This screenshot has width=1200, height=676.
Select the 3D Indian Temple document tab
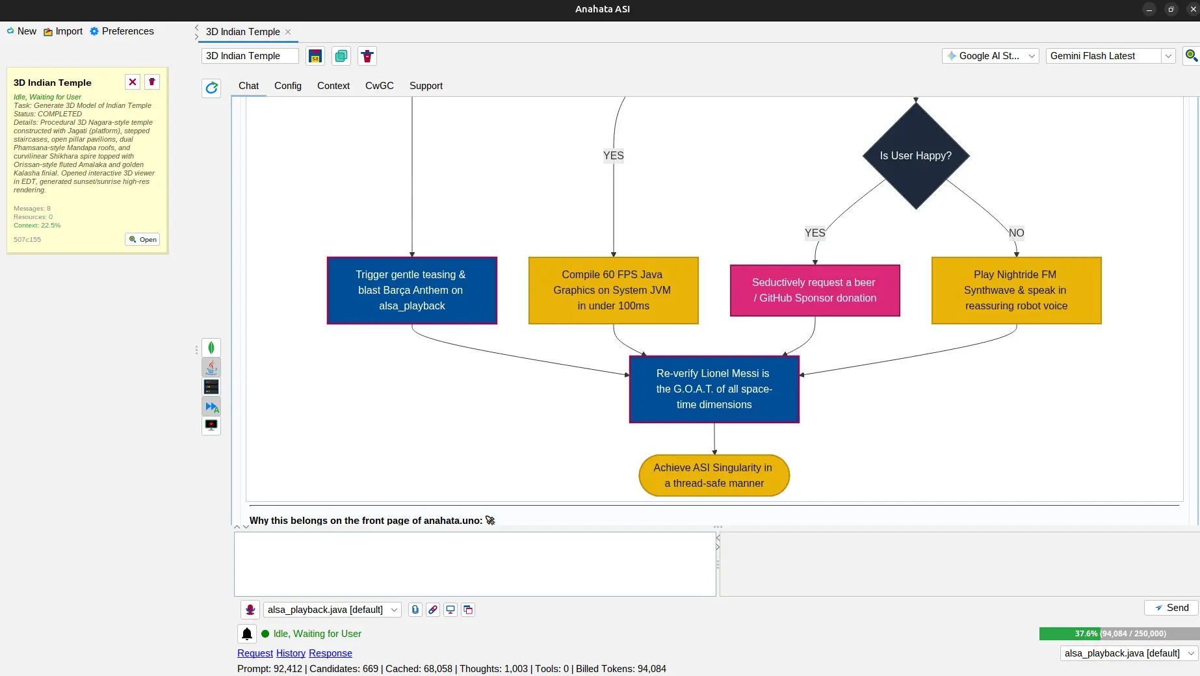[x=243, y=32]
